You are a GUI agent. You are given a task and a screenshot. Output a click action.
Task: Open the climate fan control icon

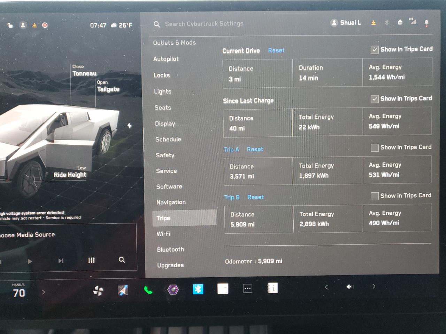[98, 291]
